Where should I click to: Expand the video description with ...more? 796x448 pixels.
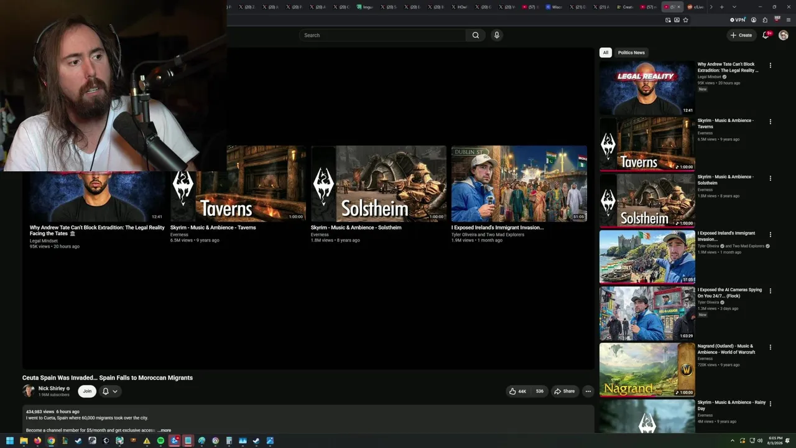click(164, 431)
